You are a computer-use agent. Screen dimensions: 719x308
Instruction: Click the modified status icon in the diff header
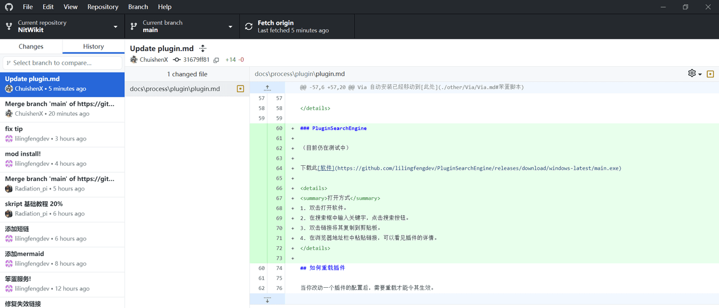(711, 74)
